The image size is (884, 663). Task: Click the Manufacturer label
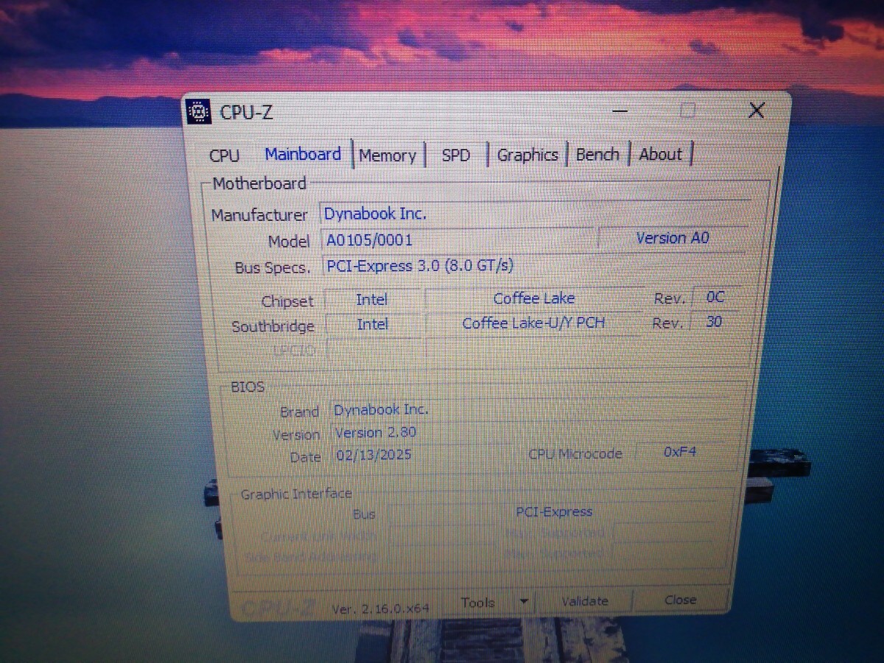click(259, 215)
